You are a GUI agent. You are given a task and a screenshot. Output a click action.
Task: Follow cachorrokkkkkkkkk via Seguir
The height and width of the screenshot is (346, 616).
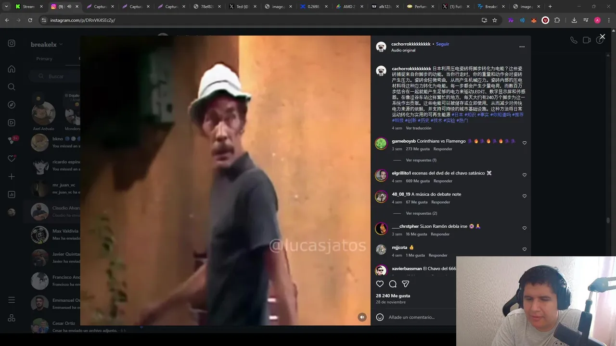point(442,44)
